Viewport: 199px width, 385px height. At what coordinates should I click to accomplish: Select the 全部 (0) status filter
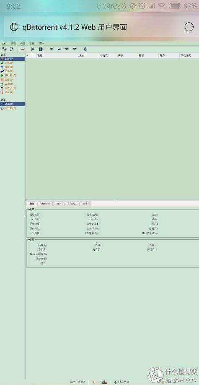click(x=12, y=59)
